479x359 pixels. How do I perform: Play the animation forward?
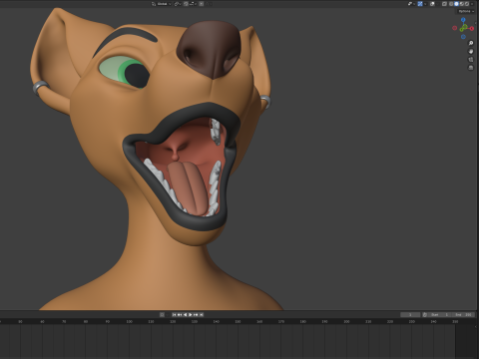point(191,314)
